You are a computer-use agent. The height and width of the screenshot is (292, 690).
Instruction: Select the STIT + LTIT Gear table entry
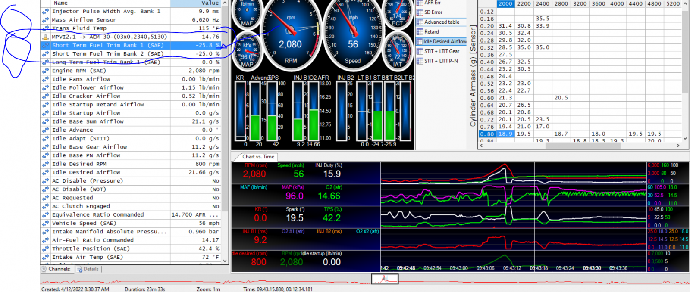point(441,51)
